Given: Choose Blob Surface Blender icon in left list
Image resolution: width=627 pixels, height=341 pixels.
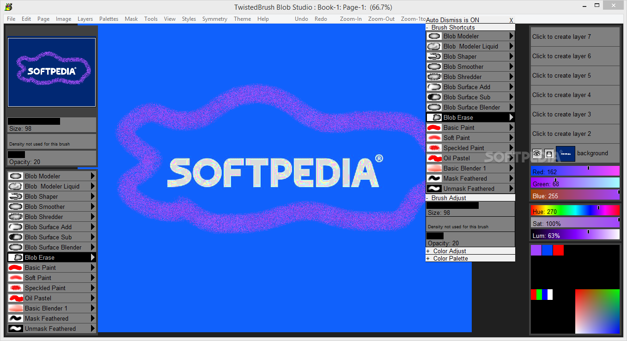Looking at the screenshot, I should click(x=16, y=247).
